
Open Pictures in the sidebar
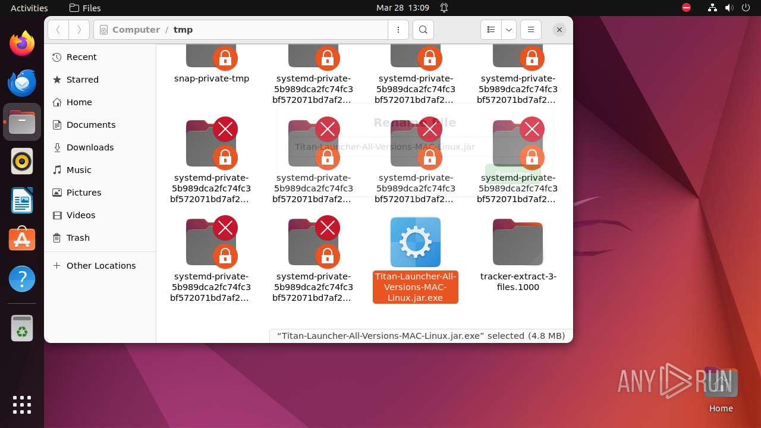point(100,193)
